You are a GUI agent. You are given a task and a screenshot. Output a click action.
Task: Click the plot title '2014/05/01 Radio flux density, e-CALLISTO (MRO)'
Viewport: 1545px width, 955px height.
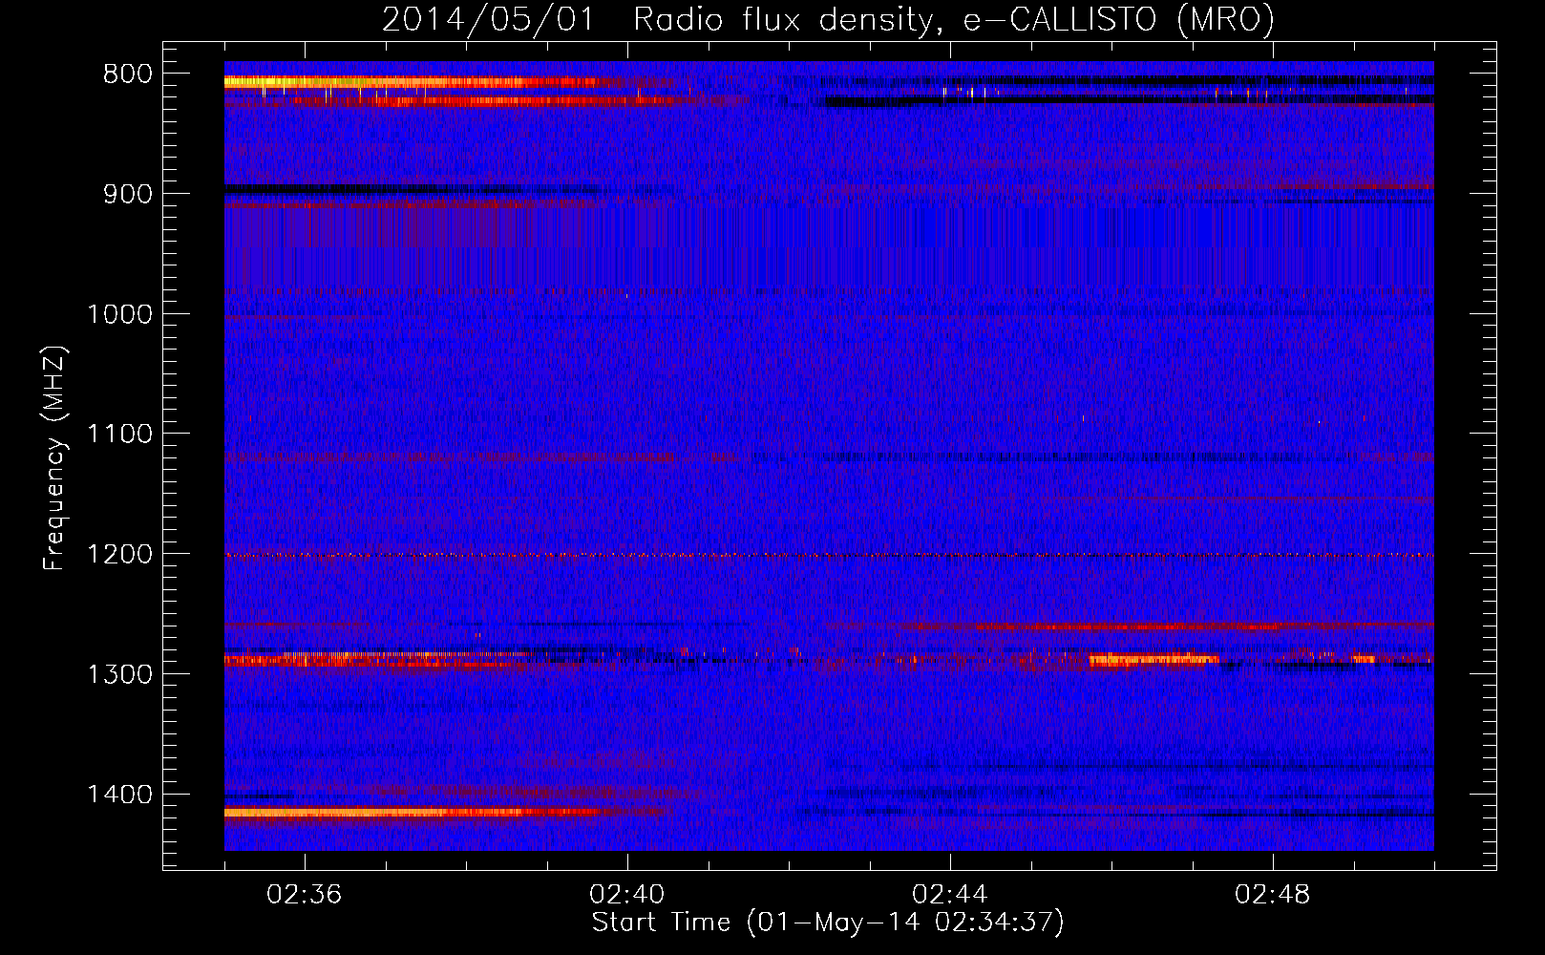828,19
